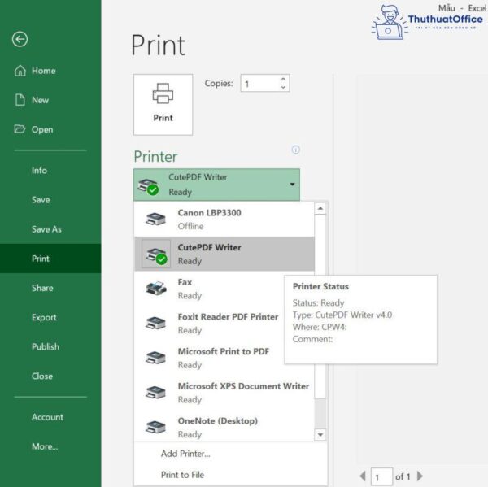
Task: Open the Info page in sidebar
Action: click(x=39, y=171)
